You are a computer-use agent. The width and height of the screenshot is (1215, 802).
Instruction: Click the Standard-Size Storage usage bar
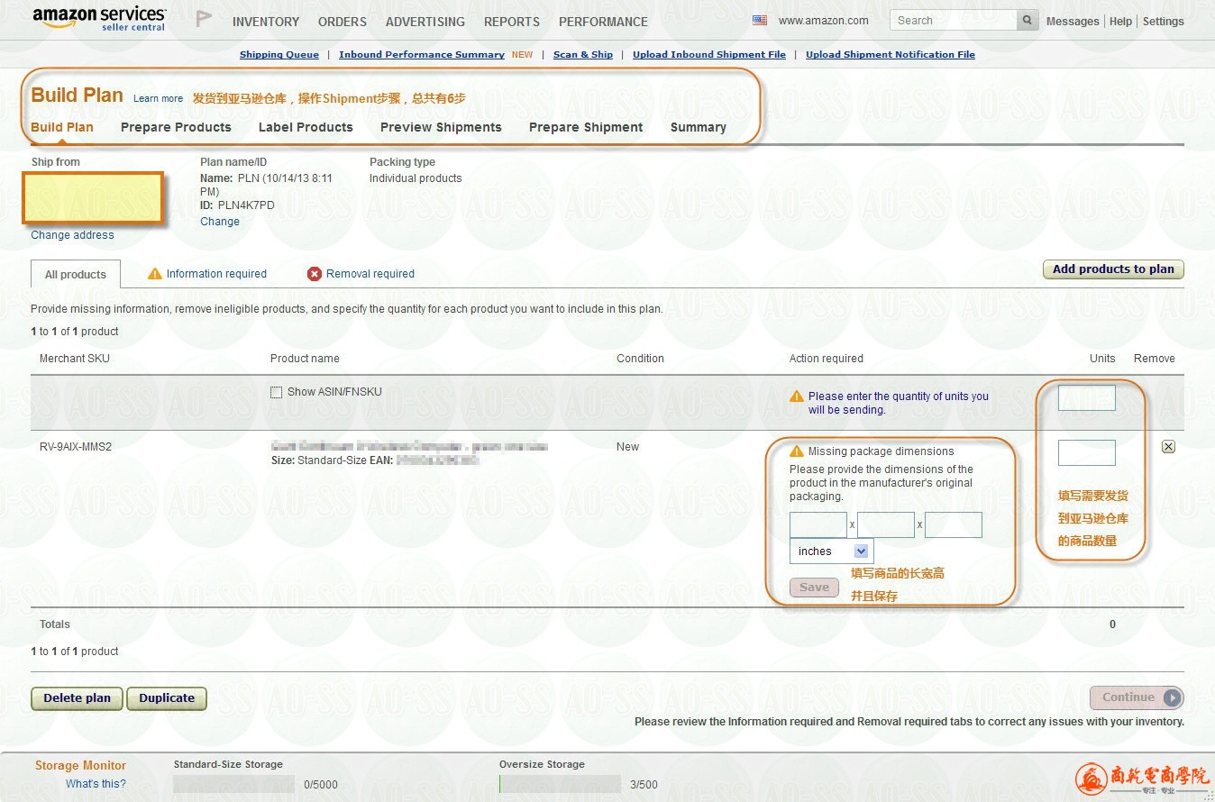point(233,784)
